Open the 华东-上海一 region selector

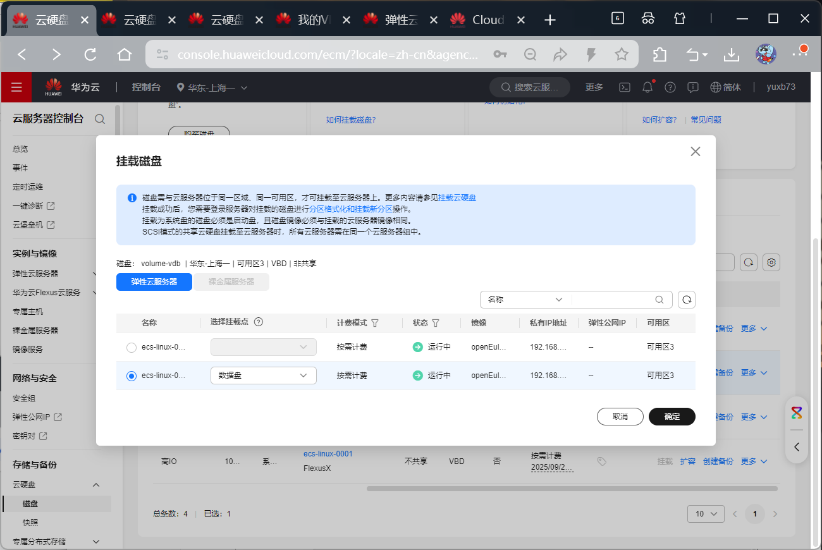point(212,87)
